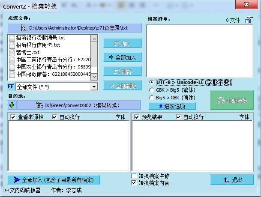Click inside the 档案清单 file list box
Image resolution: width=261 pixels, height=197 pixels.
(200, 51)
